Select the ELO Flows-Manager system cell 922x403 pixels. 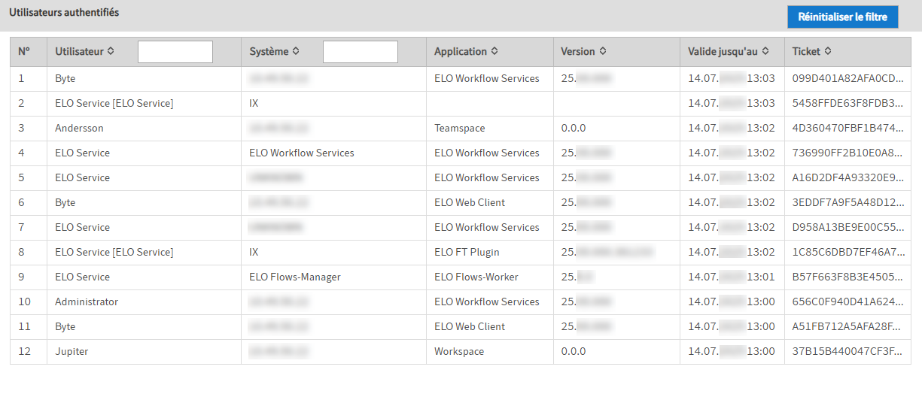pyautogui.click(x=295, y=277)
